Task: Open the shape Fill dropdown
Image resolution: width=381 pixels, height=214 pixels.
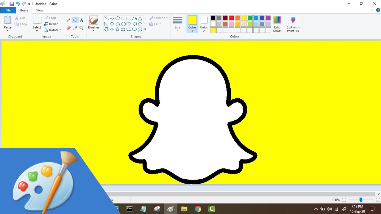Action: 155,24
